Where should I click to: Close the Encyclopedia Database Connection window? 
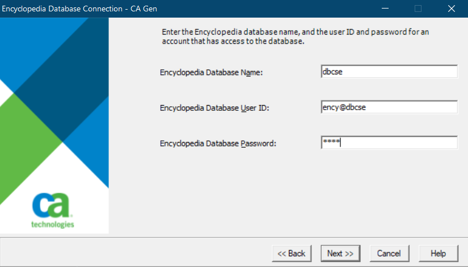click(452, 9)
